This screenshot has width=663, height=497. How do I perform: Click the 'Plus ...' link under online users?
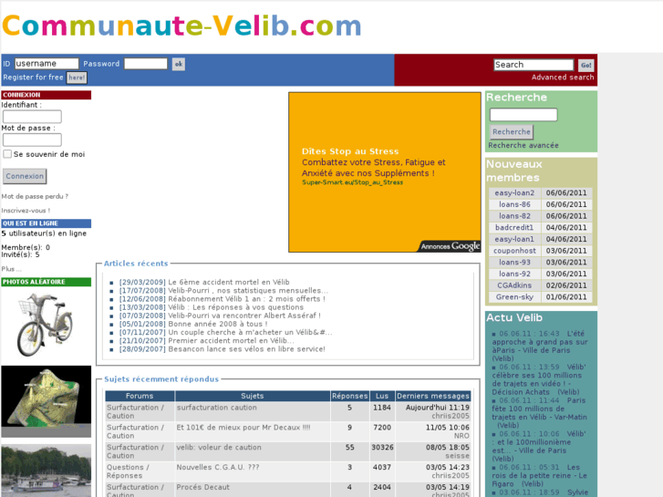coord(12,269)
